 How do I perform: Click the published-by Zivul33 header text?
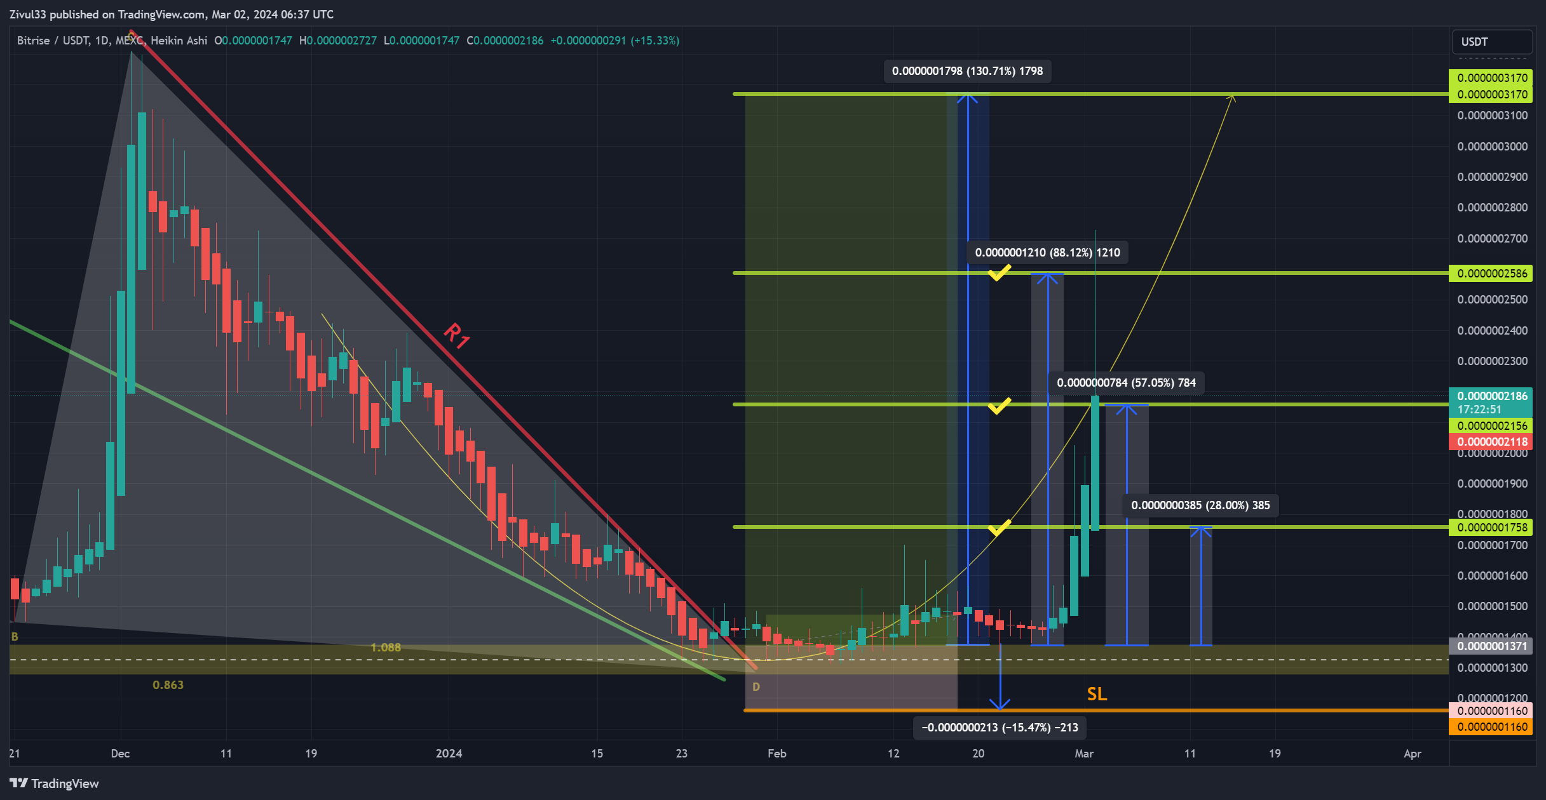pos(171,14)
